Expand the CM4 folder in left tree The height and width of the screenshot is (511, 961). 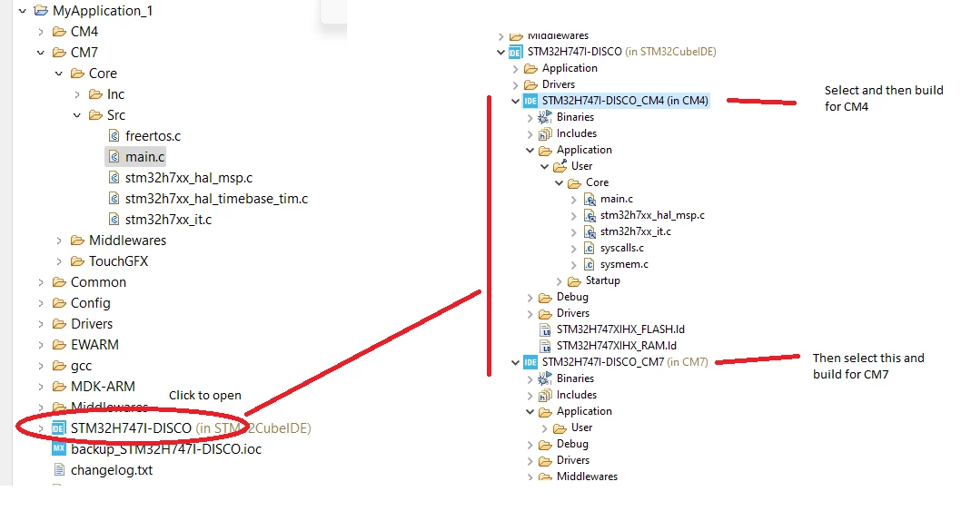tap(41, 31)
